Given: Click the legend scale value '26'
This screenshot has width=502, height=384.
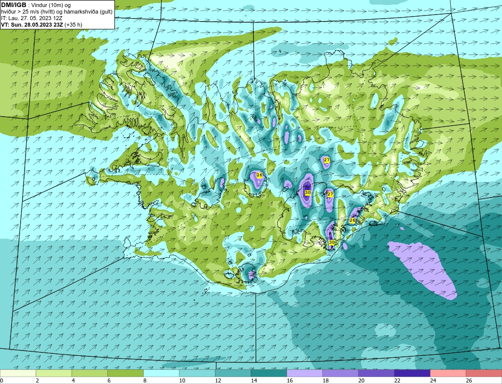Looking at the screenshot, I should click(x=469, y=380).
